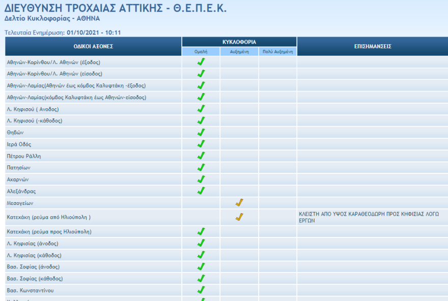Click green checkmark for Βασ. Κωνσταντίνου row
Viewport: 448px width, 301px height.
click(x=201, y=290)
